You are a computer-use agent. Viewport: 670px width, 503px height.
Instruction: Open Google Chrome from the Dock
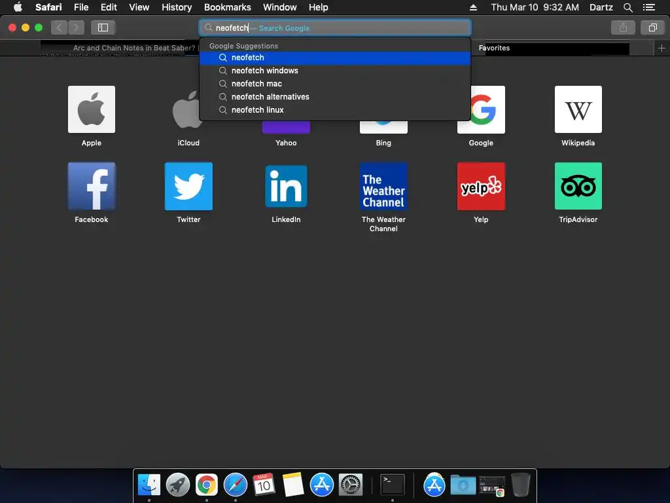pos(206,485)
